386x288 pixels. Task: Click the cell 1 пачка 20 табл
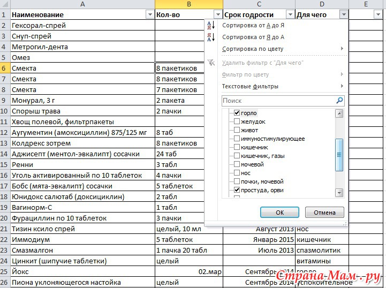click(x=189, y=250)
